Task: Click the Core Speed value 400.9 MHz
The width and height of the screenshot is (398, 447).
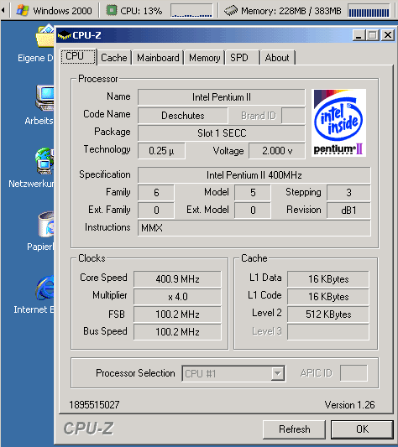Action: (x=177, y=278)
